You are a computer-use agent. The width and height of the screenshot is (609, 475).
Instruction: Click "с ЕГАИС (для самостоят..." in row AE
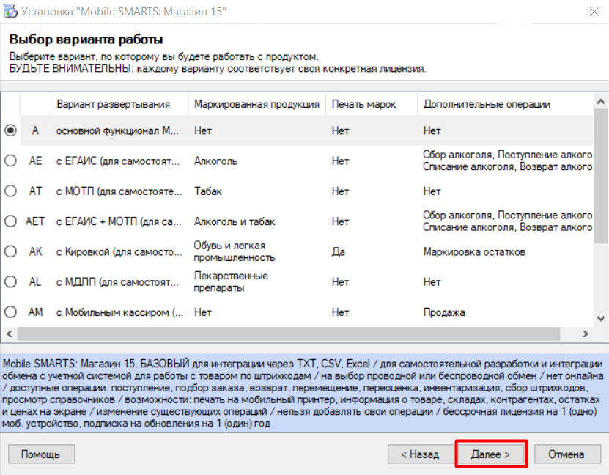[x=118, y=161]
